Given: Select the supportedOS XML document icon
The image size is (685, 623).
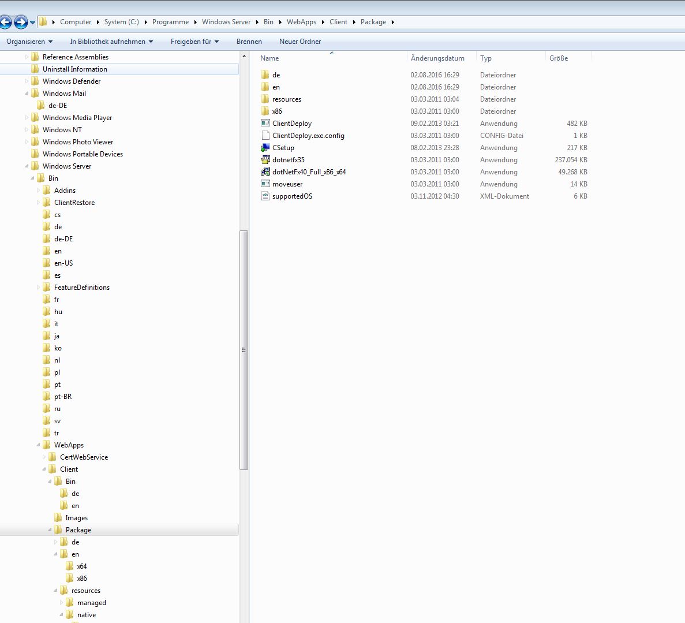Looking at the screenshot, I should 265,196.
